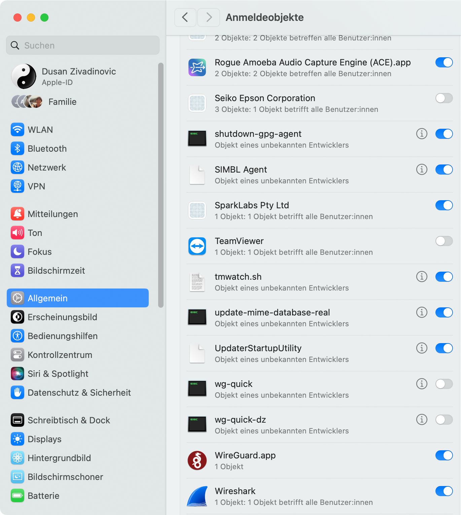Image resolution: width=461 pixels, height=515 pixels.
Task: Open WLAN settings via its Wi-Fi icon
Action: [x=17, y=129]
